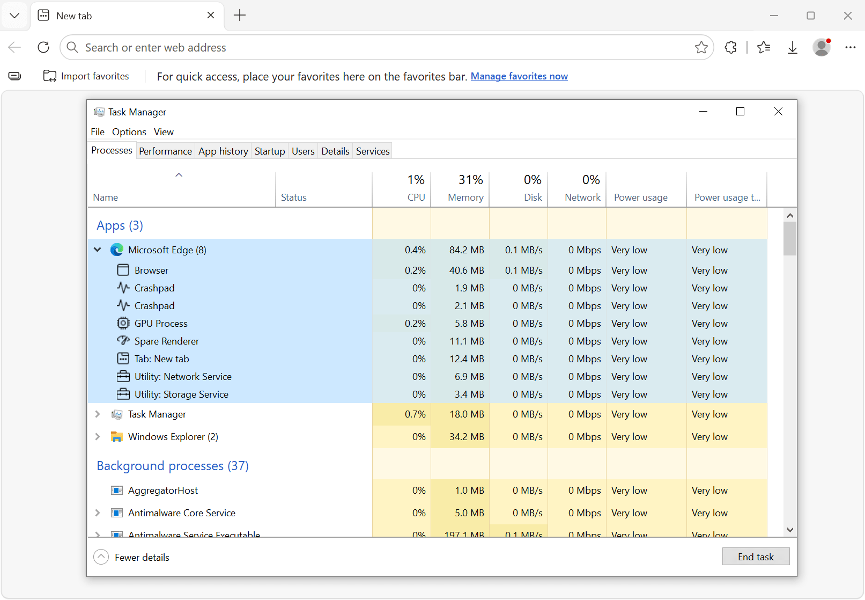Refresh the browser page
Viewport: 865px width, 600px height.
point(43,47)
